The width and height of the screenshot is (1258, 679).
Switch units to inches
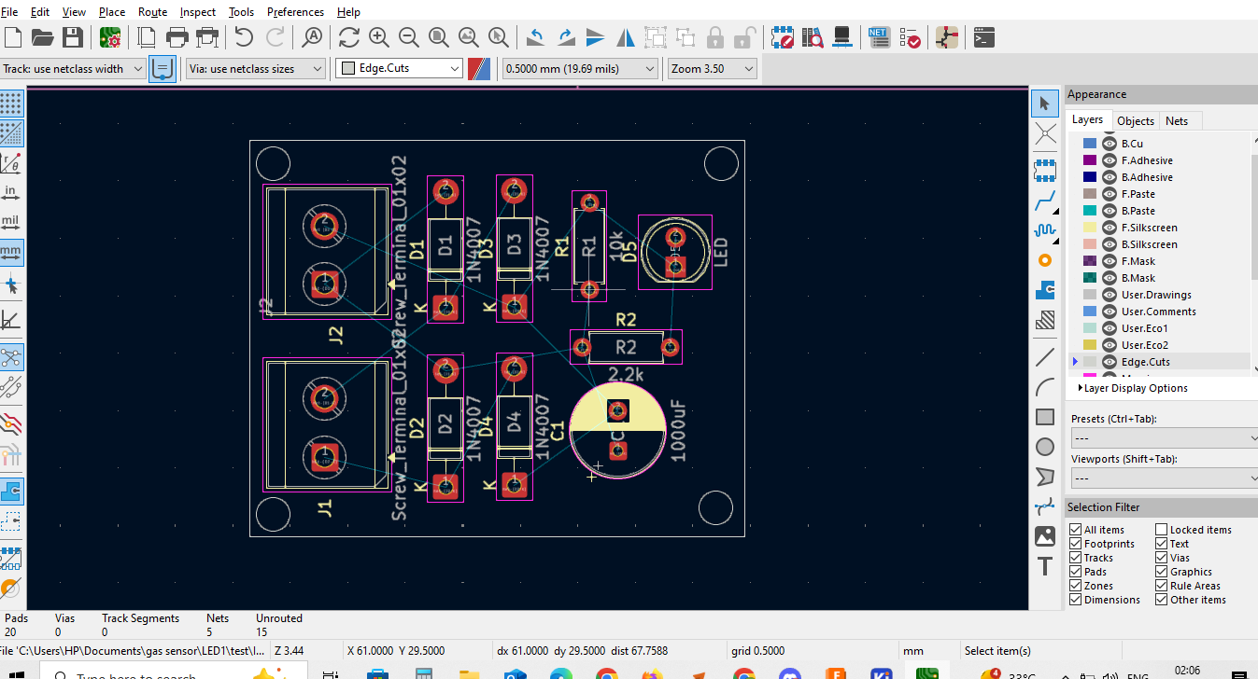pyautogui.click(x=11, y=193)
